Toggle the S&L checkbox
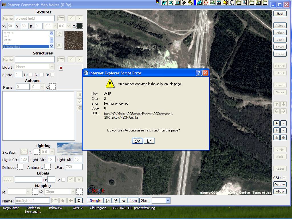 click(284, 178)
